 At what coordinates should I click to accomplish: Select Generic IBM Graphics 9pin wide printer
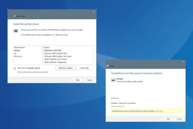58,56
